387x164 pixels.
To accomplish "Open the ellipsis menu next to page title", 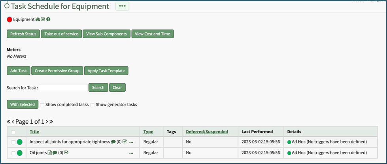I will tap(122, 6).
